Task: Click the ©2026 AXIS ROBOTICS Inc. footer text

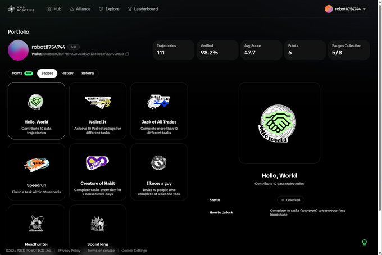Action: click(28, 251)
